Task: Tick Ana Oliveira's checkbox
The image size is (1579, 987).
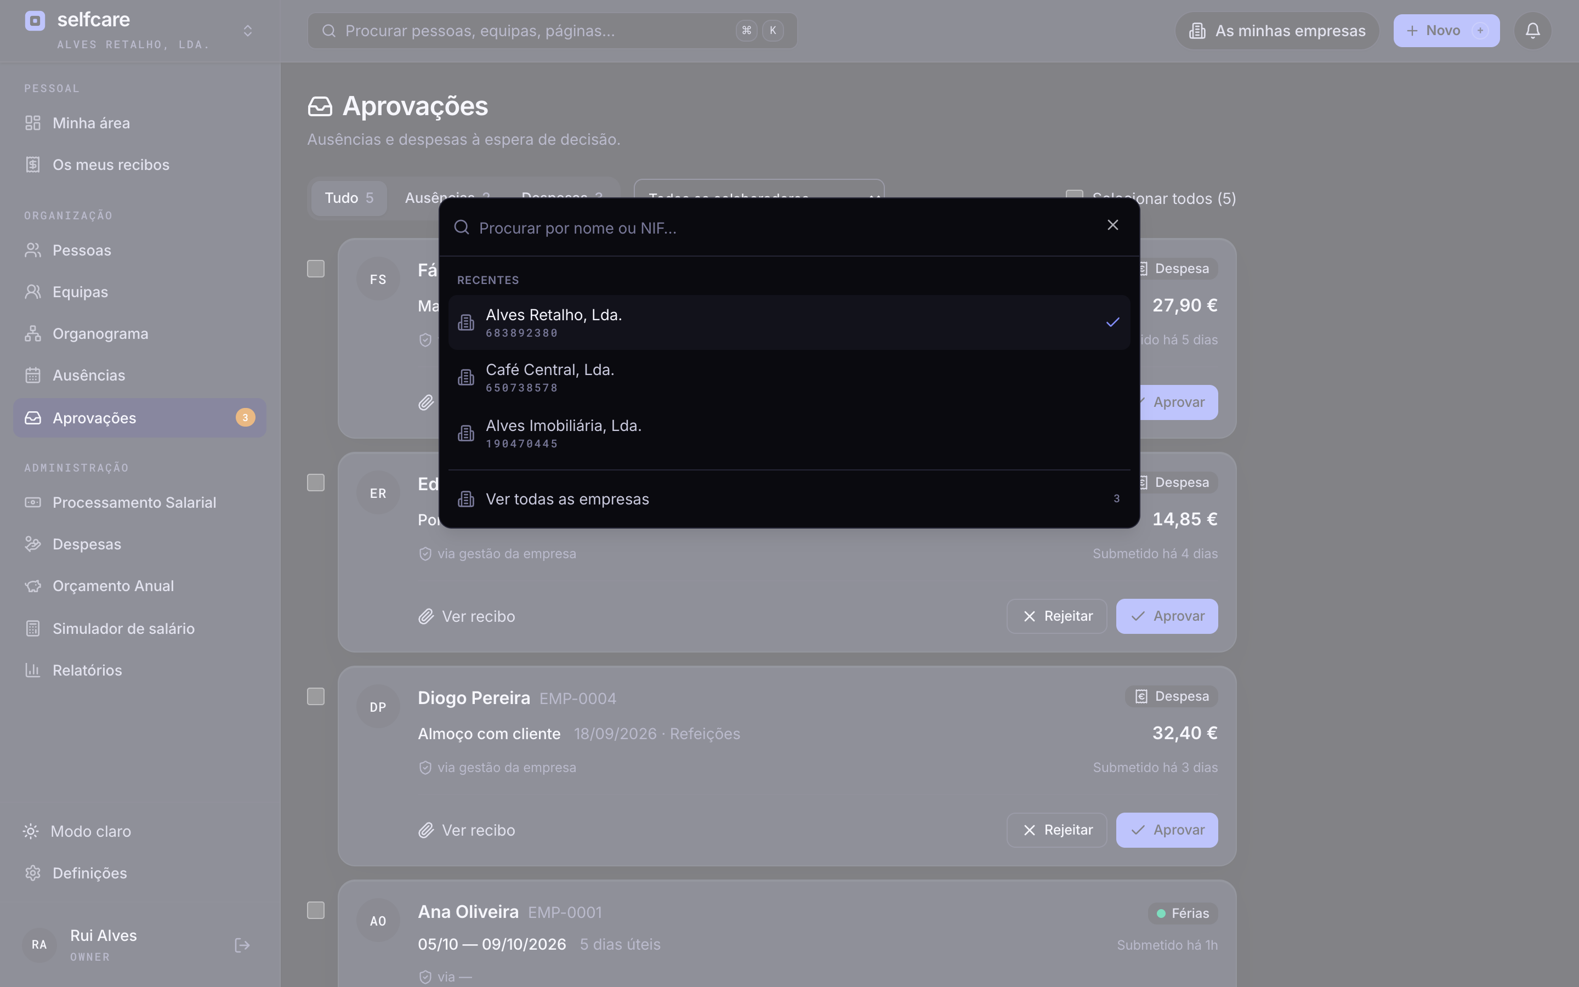Action: coord(316,911)
